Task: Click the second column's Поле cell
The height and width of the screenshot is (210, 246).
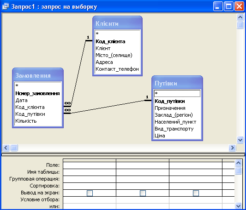Action: pyautogui.click(x=143, y=165)
